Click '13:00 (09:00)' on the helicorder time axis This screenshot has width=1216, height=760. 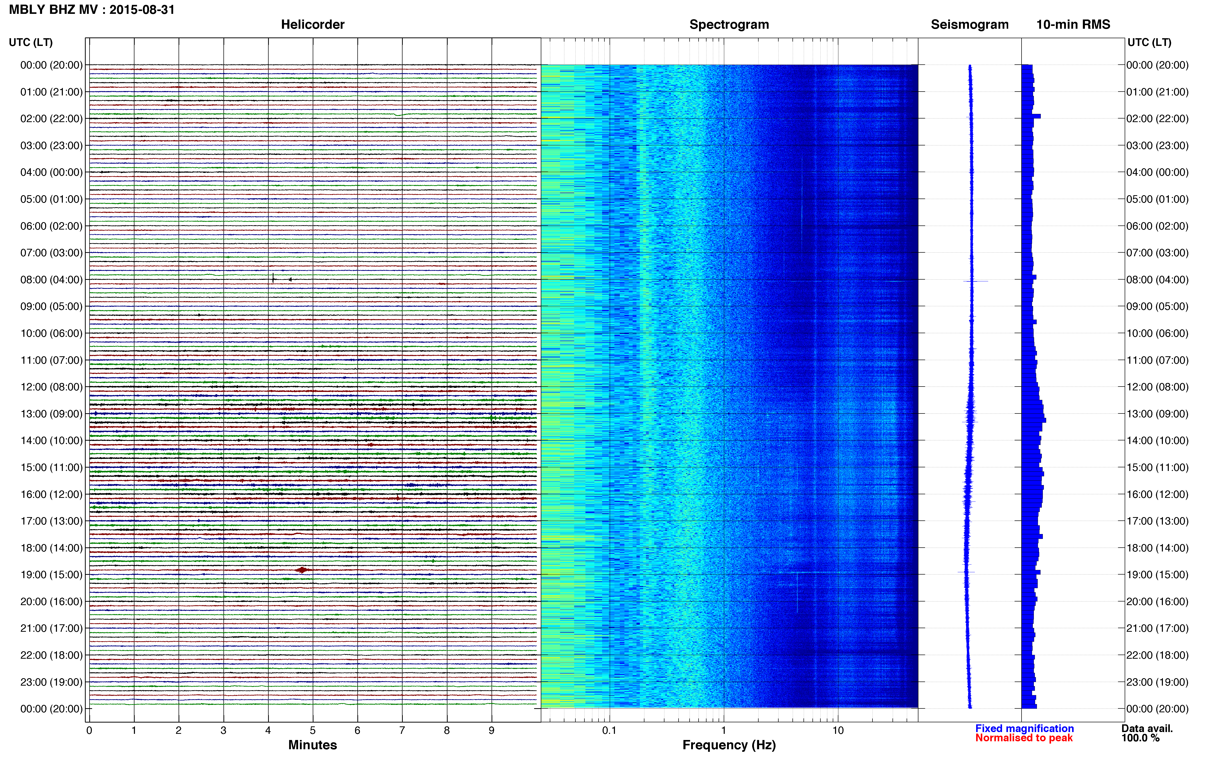[51, 414]
